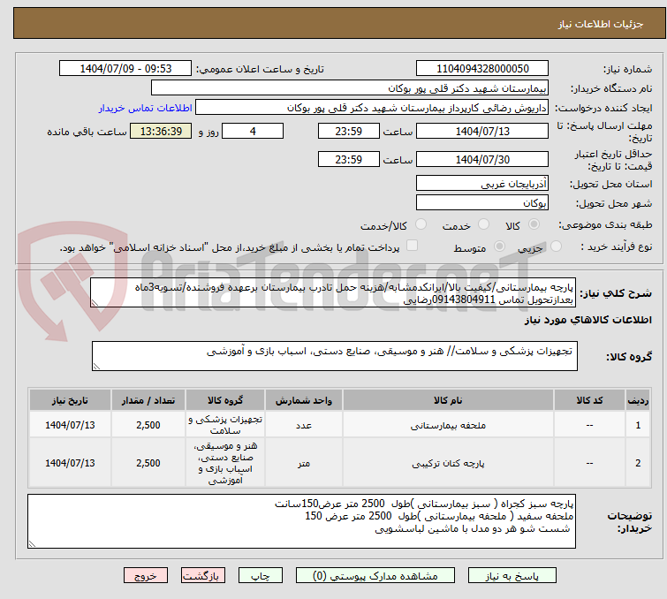Click the ایجاد کننده درخواست field
This screenshot has width=667, height=599.
tap(372, 108)
